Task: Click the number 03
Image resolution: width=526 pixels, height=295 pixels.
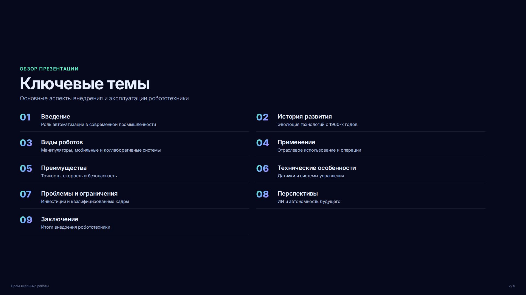Action: tap(26, 143)
